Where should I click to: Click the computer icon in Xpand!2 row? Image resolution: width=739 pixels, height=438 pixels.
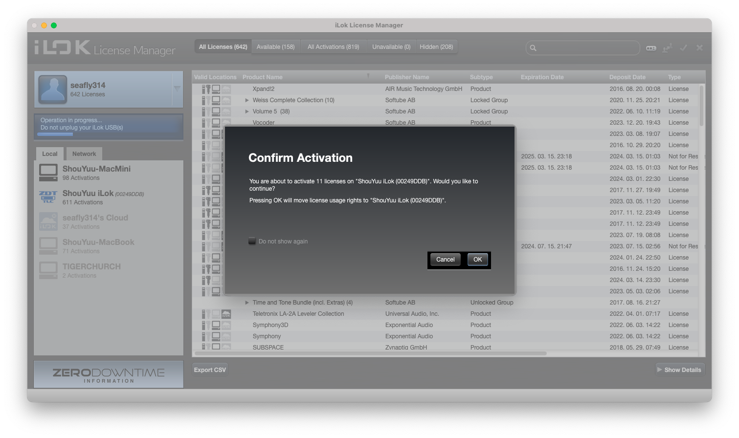216,89
